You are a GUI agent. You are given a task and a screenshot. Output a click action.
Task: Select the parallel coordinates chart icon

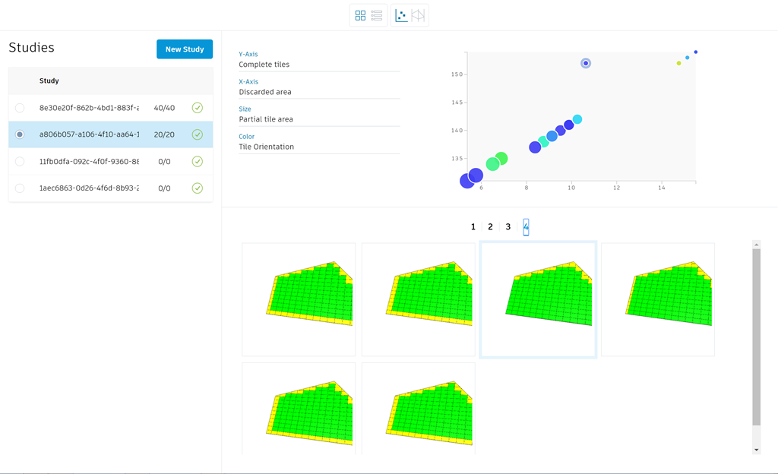click(x=418, y=15)
